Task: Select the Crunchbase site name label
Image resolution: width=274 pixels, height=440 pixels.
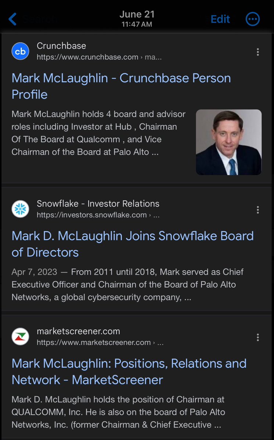Action: (61, 46)
